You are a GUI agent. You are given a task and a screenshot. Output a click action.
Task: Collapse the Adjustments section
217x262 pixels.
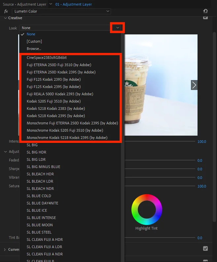tap(5, 152)
